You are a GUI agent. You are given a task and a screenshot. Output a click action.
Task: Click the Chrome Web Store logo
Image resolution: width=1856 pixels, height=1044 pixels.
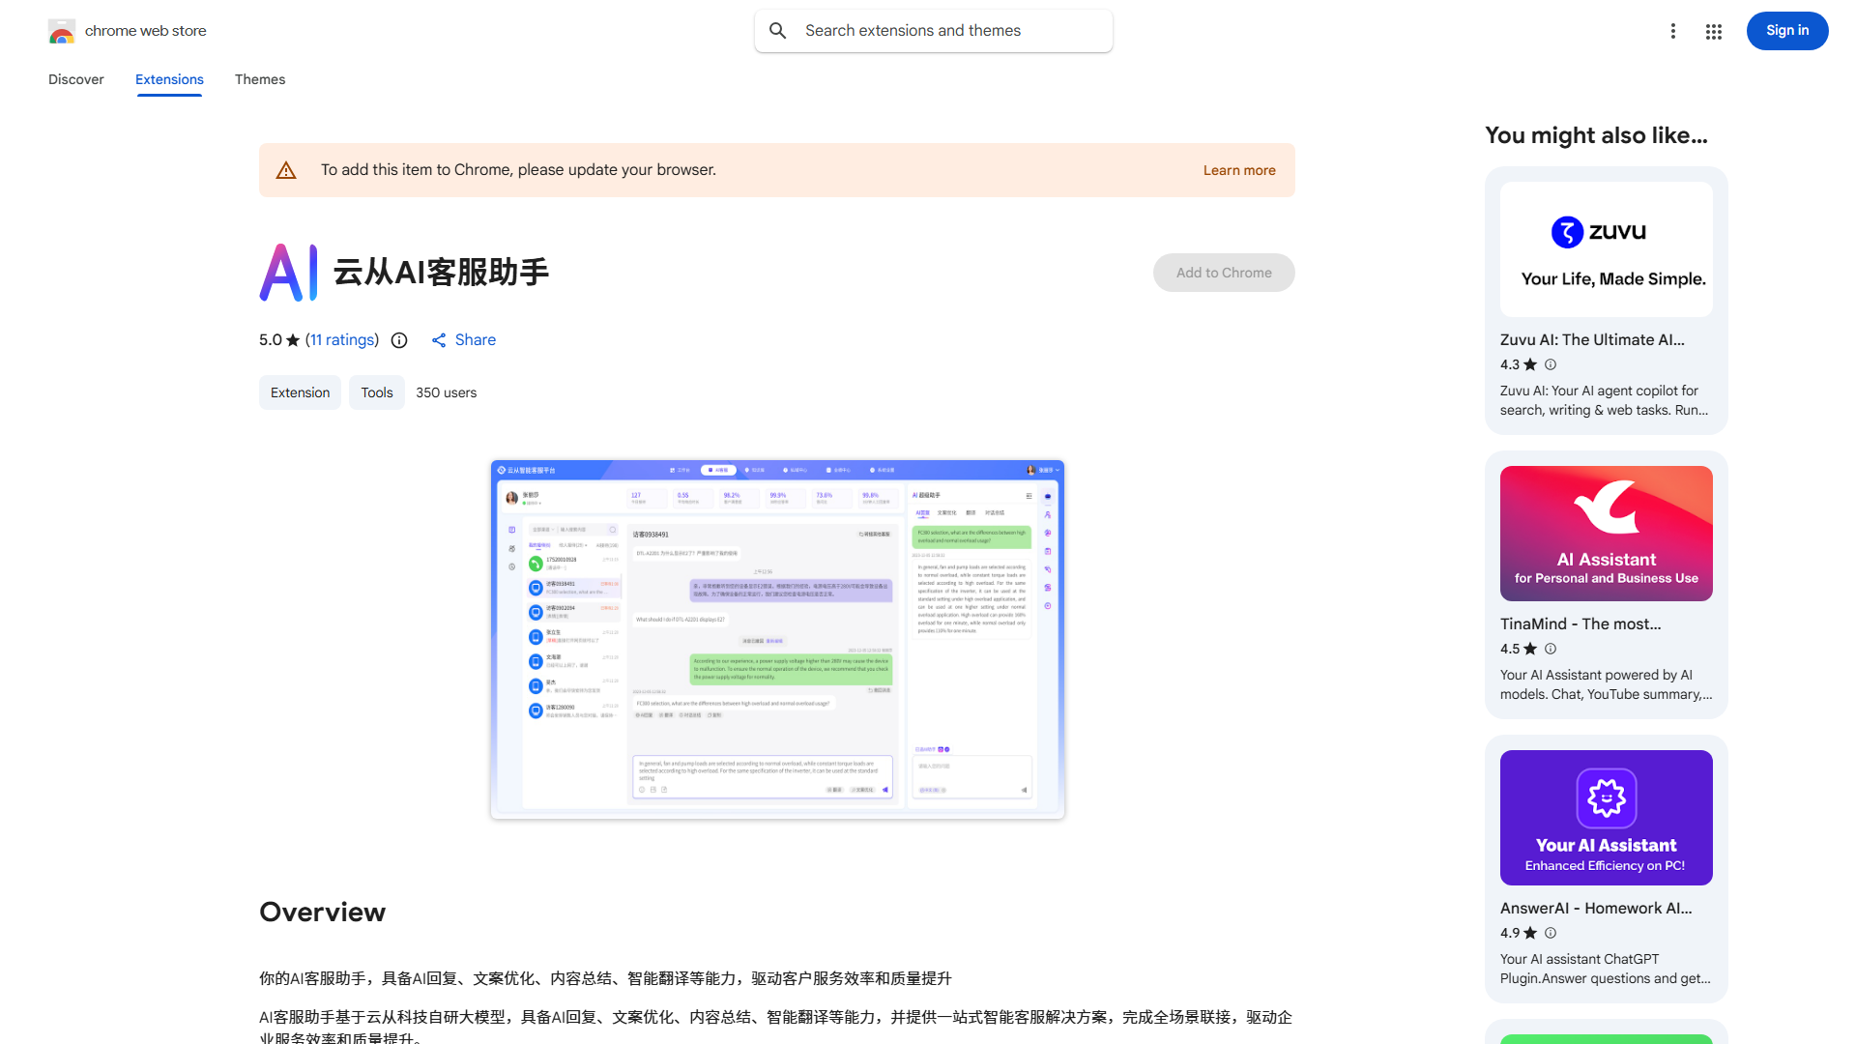click(62, 31)
